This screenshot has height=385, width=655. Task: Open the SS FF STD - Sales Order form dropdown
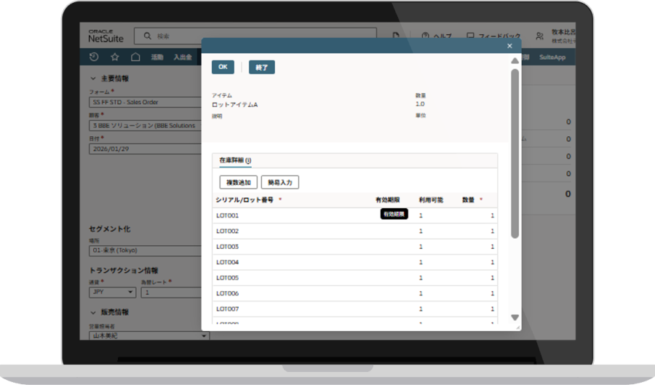click(146, 103)
